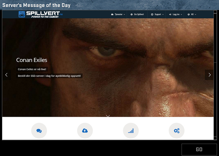
Task: Click 'Bestill din SSD-server i dag' caption
Action: pos(49,76)
